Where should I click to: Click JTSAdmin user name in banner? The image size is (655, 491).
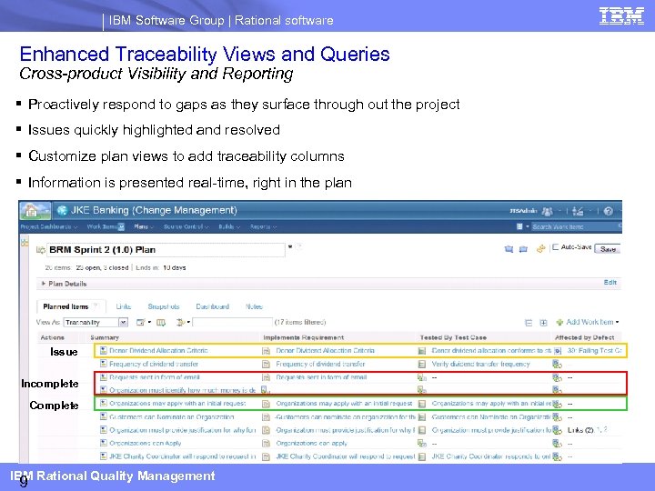(523, 211)
